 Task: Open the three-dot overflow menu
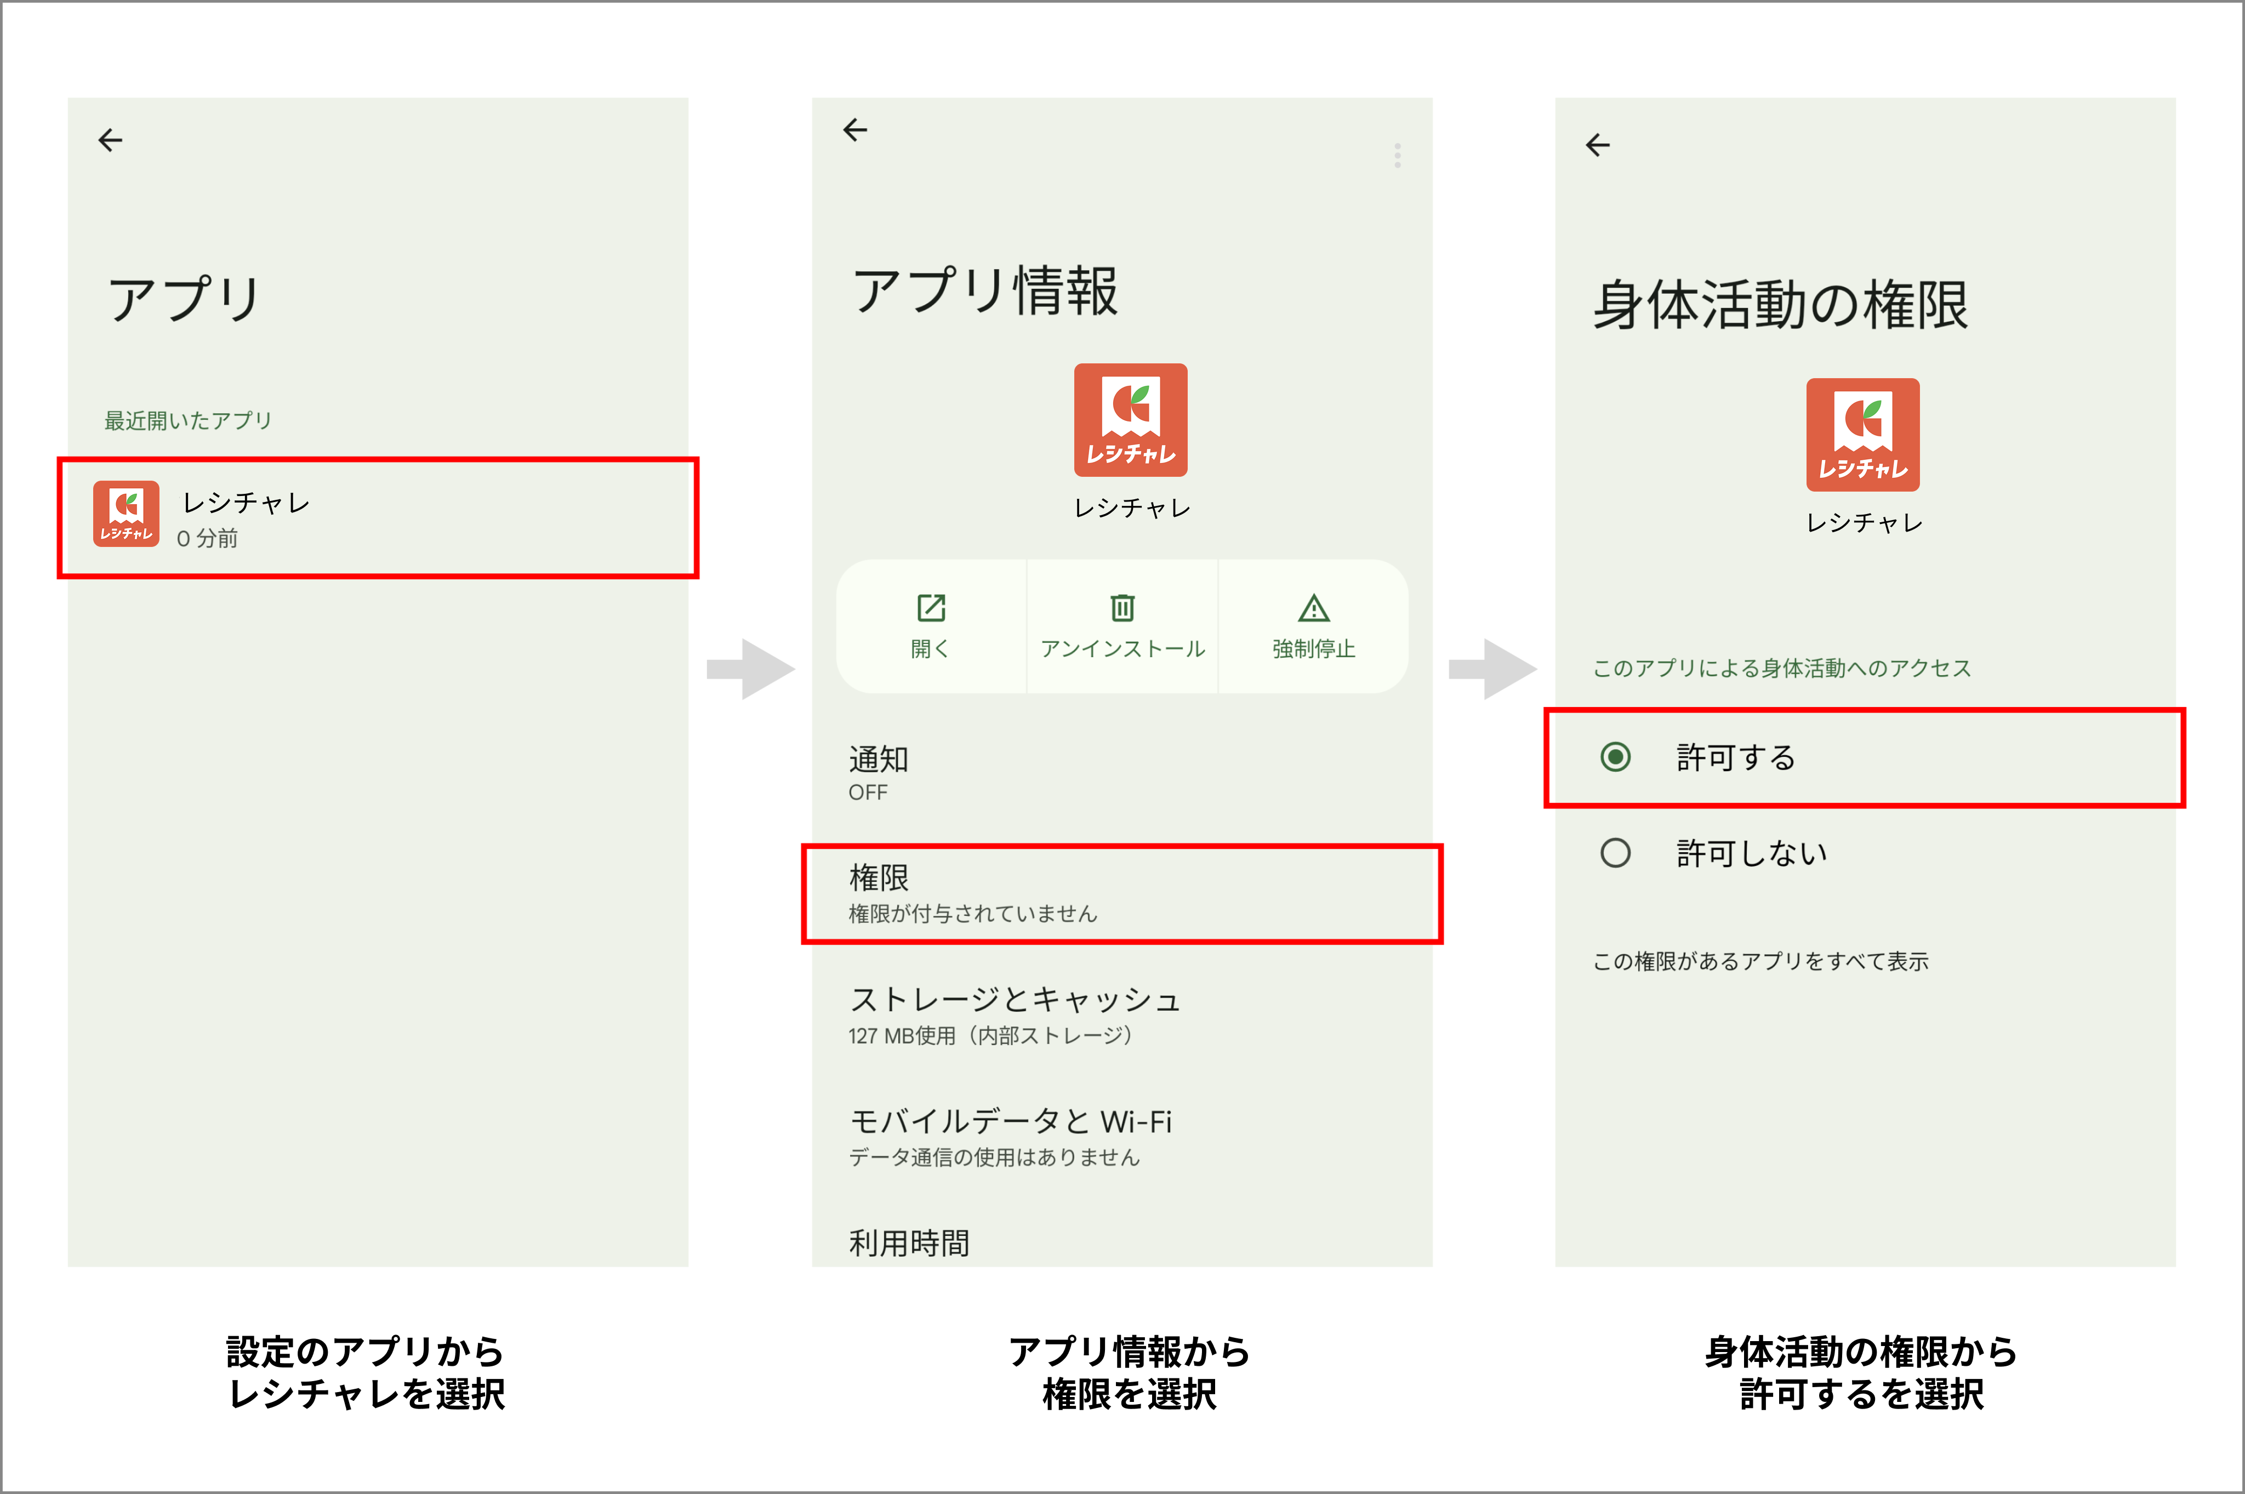point(1398,155)
